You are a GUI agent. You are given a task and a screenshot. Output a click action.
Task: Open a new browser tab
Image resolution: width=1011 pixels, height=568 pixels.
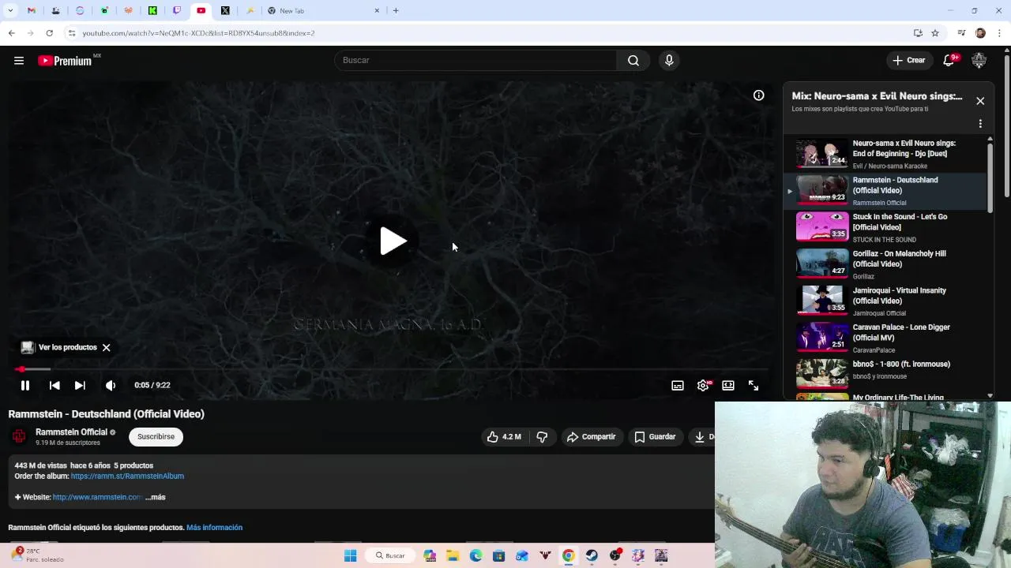(x=396, y=10)
